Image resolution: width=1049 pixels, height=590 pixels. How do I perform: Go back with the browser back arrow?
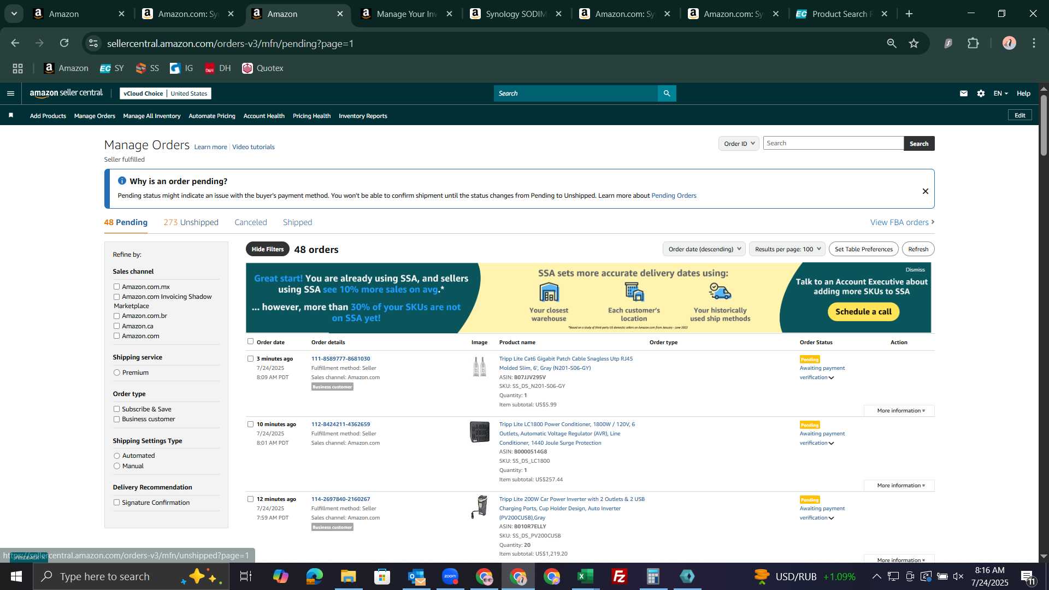15,43
